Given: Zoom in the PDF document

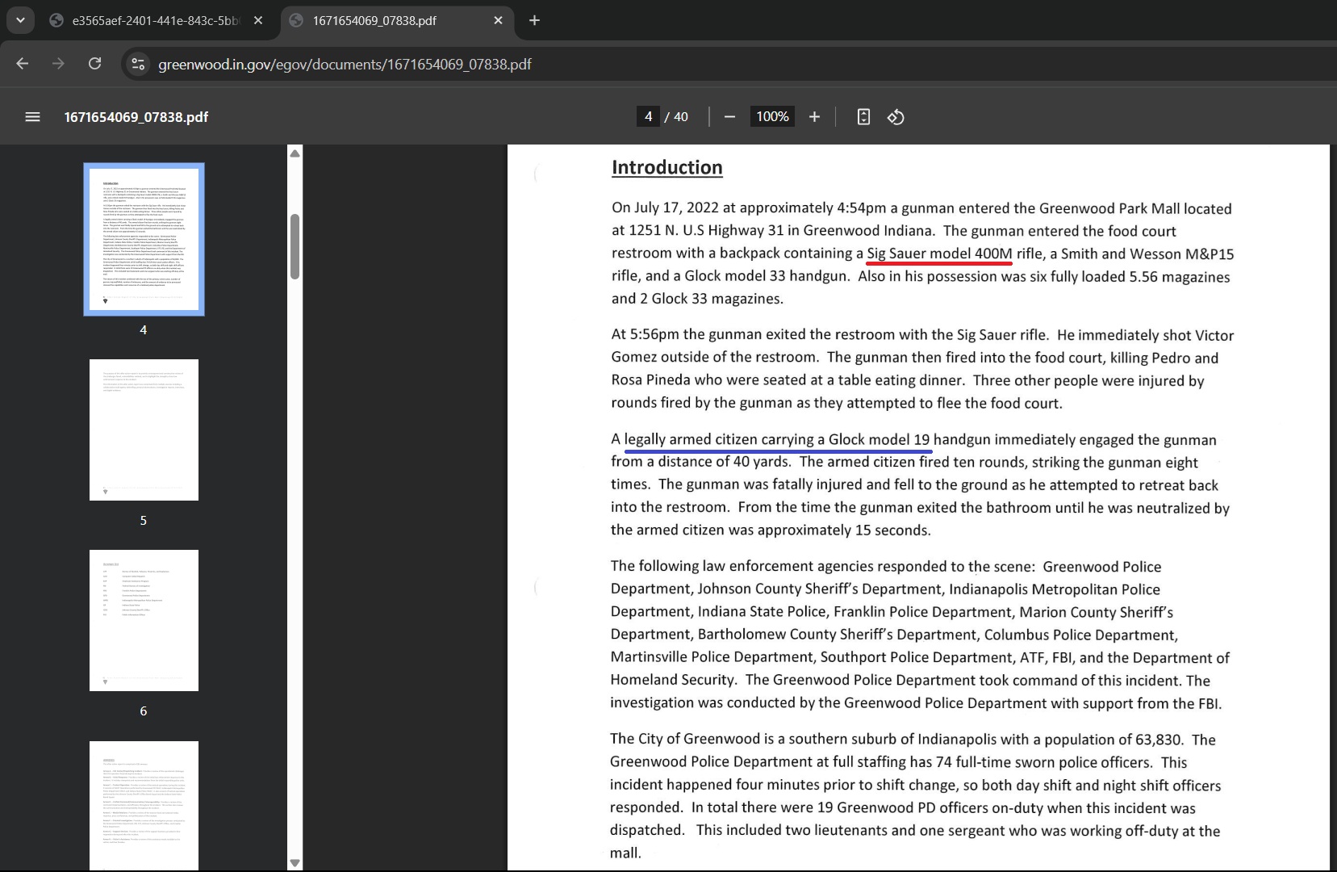Looking at the screenshot, I should (x=814, y=117).
